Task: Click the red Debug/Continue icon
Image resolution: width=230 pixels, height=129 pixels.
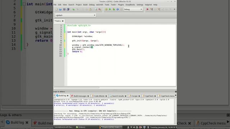Action: tap(147, 9)
